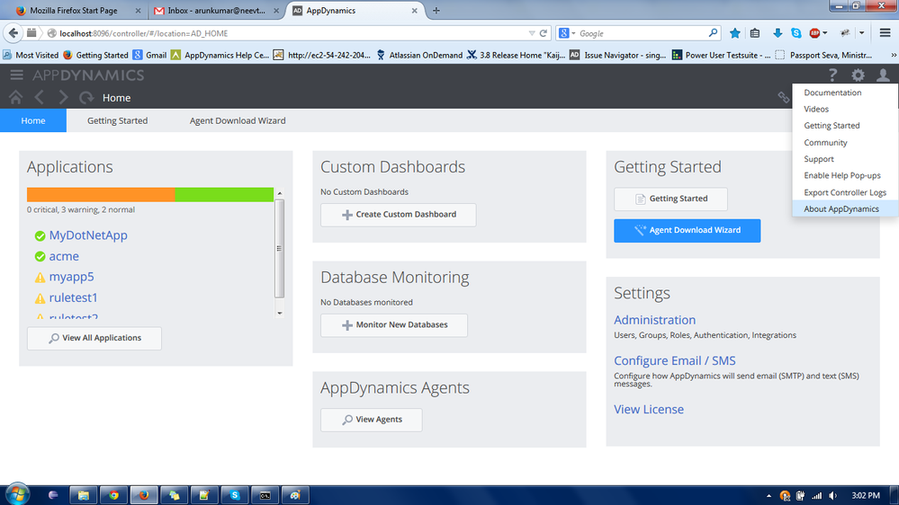
Task: Click the refresh icon beside Home
Action: pos(86,97)
